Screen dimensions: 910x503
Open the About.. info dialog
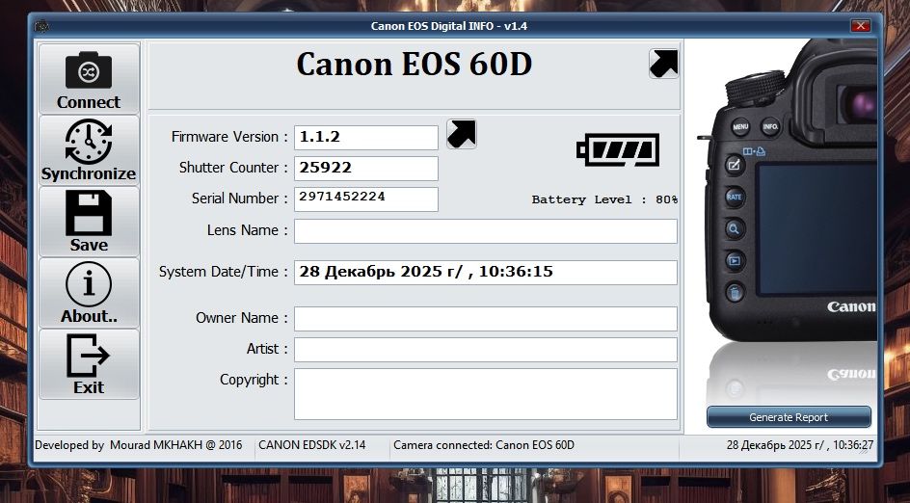[x=89, y=293]
